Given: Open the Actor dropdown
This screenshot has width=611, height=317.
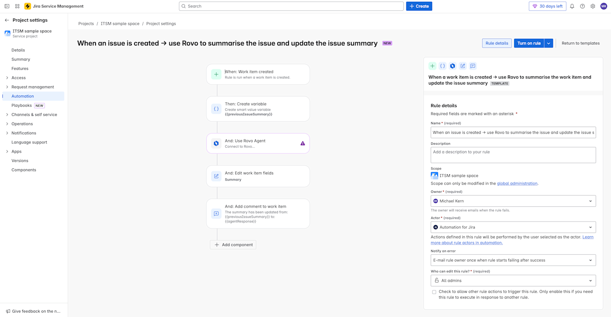Looking at the screenshot, I should [513, 227].
